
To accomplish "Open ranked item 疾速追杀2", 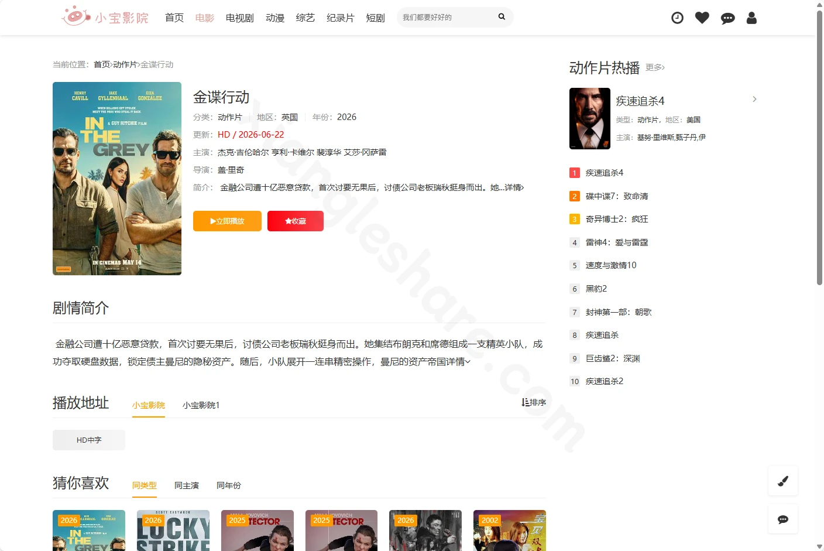I will click(605, 381).
